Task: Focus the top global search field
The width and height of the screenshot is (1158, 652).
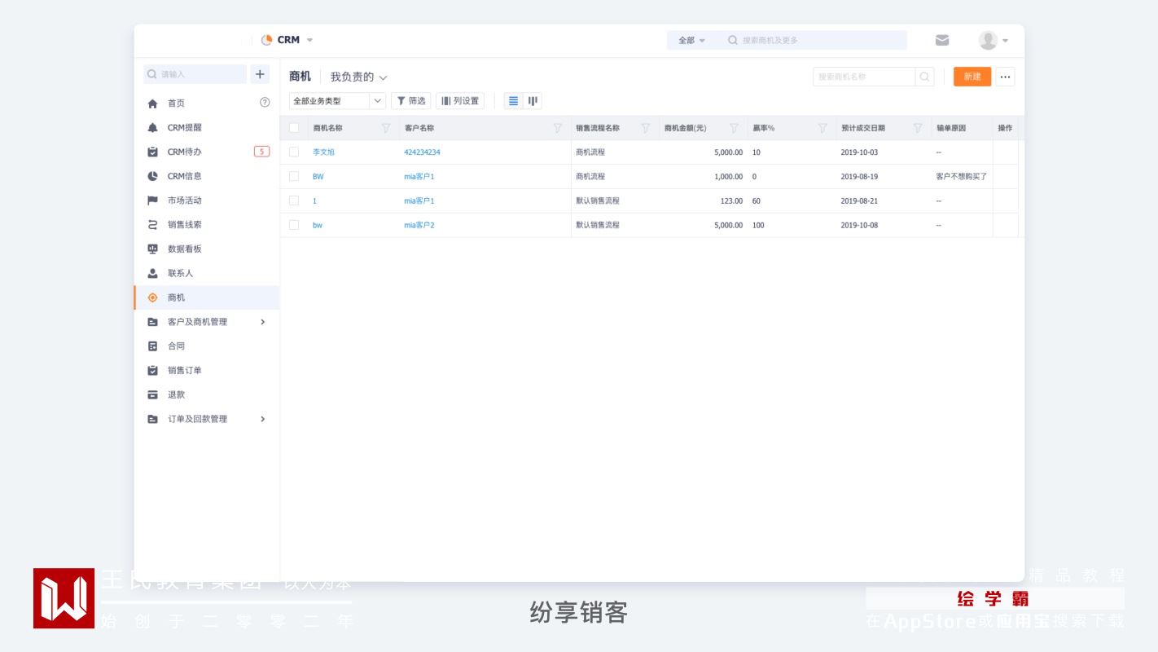Action: pyautogui.click(x=814, y=41)
